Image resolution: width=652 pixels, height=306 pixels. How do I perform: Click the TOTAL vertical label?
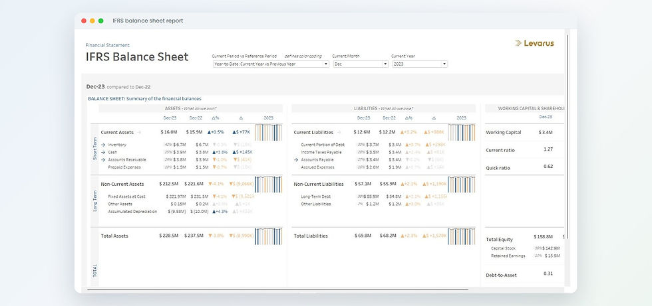[94, 271]
